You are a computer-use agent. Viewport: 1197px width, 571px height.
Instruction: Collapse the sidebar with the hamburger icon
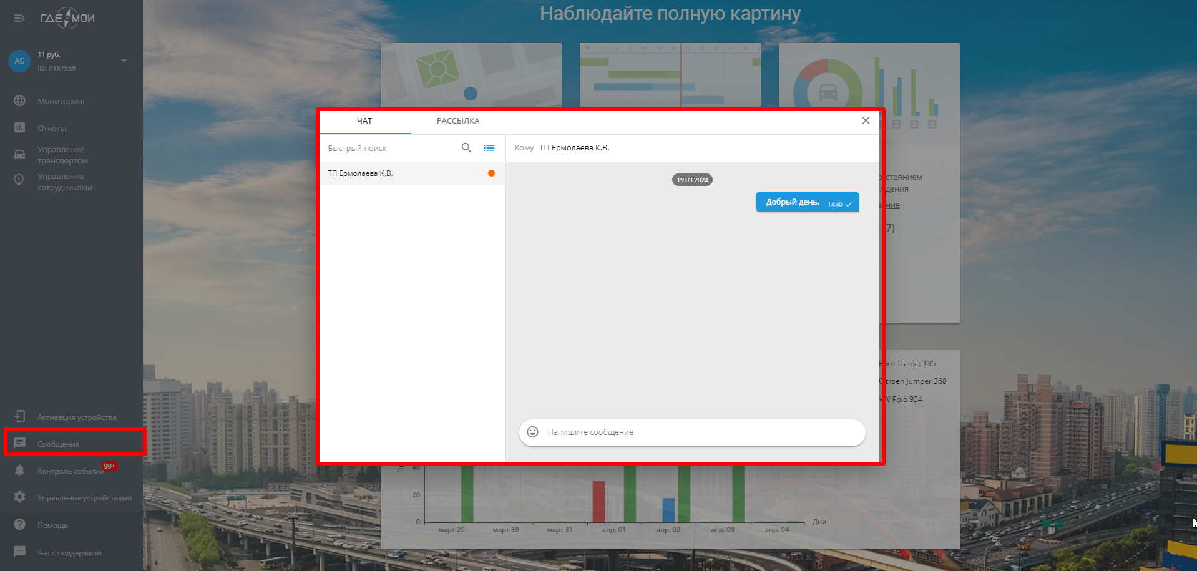point(19,18)
